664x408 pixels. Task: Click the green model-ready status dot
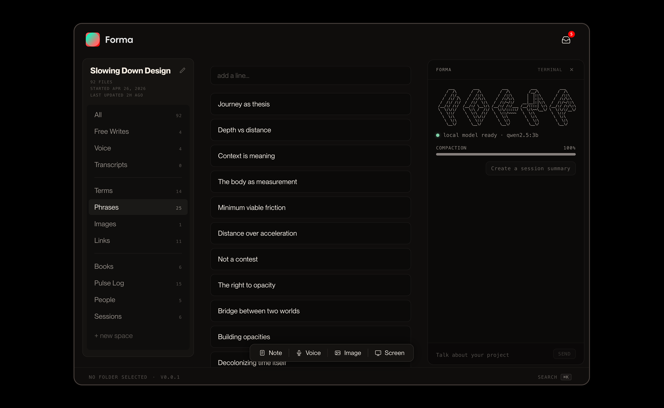(438, 135)
